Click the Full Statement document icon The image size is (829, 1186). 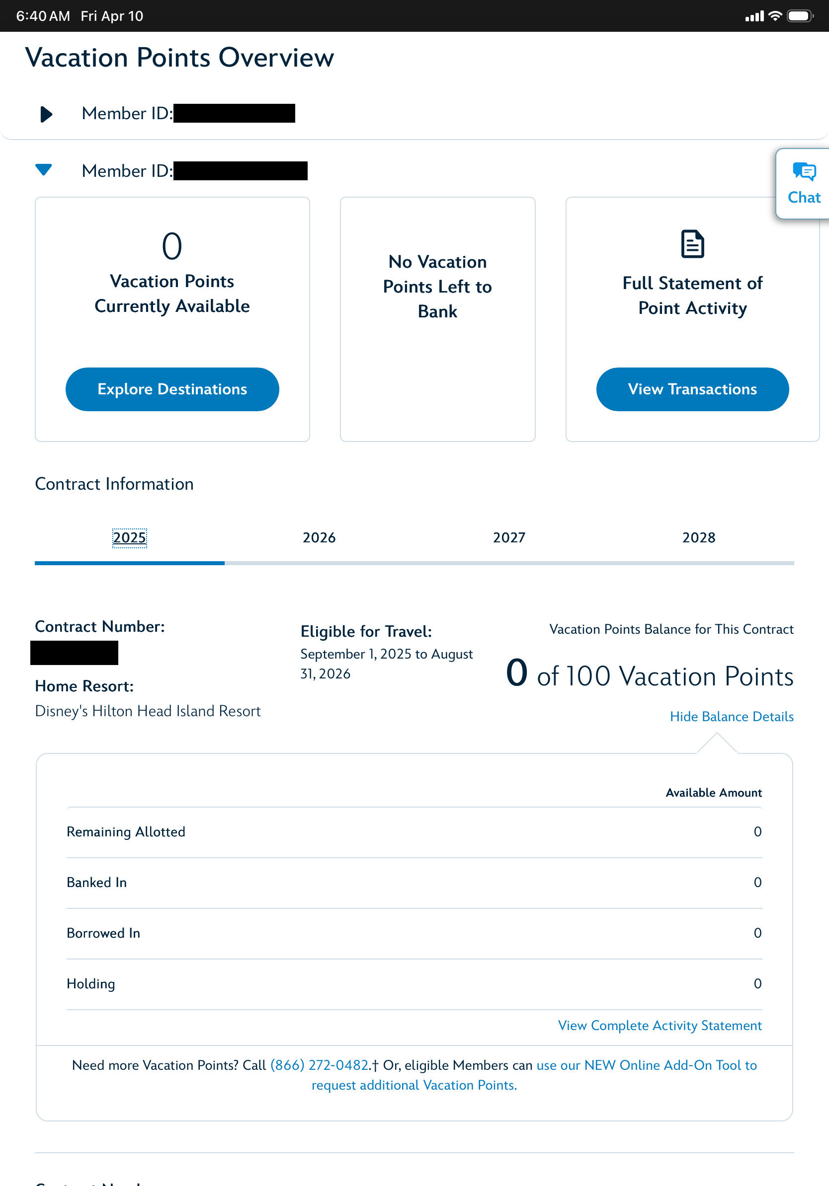tap(692, 244)
